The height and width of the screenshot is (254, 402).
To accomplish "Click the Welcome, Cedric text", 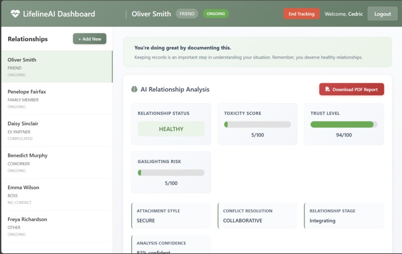I will [344, 14].
